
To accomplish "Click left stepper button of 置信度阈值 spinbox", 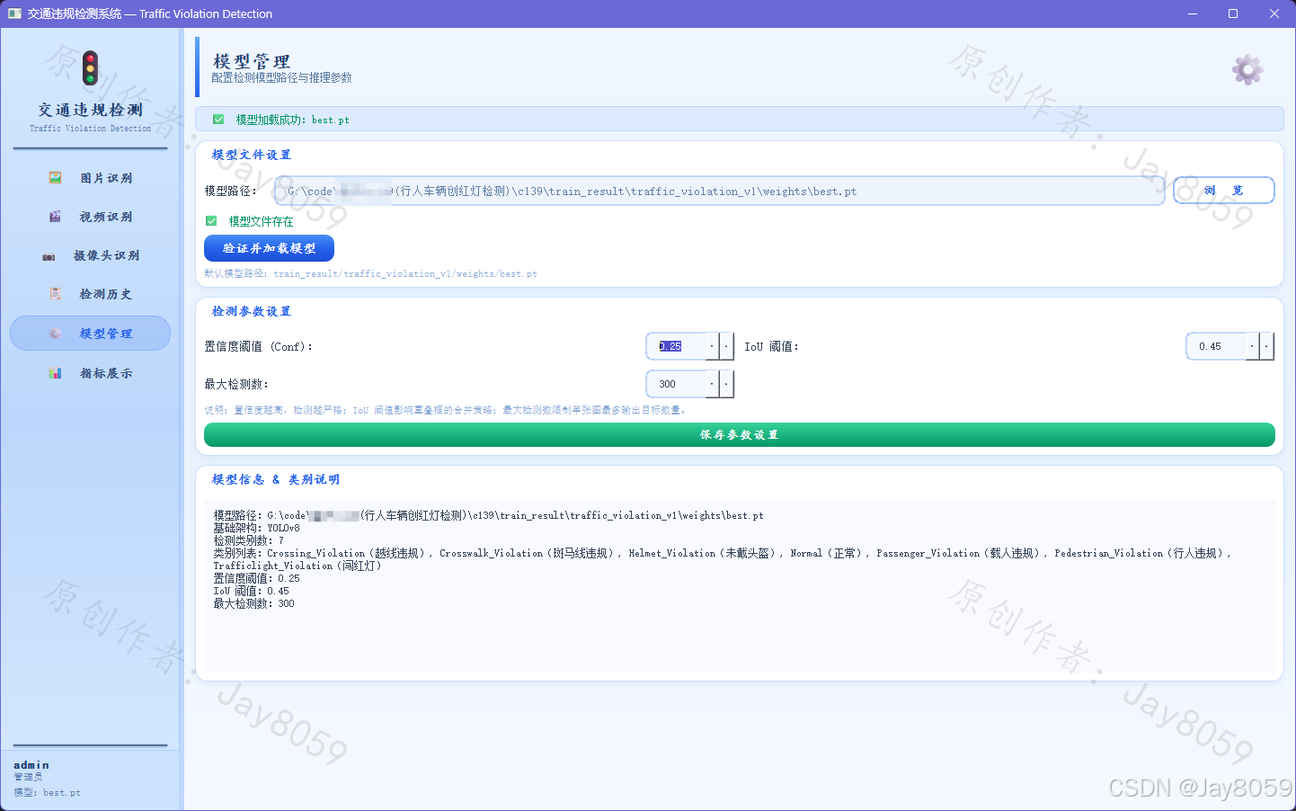I will pyautogui.click(x=712, y=346).
